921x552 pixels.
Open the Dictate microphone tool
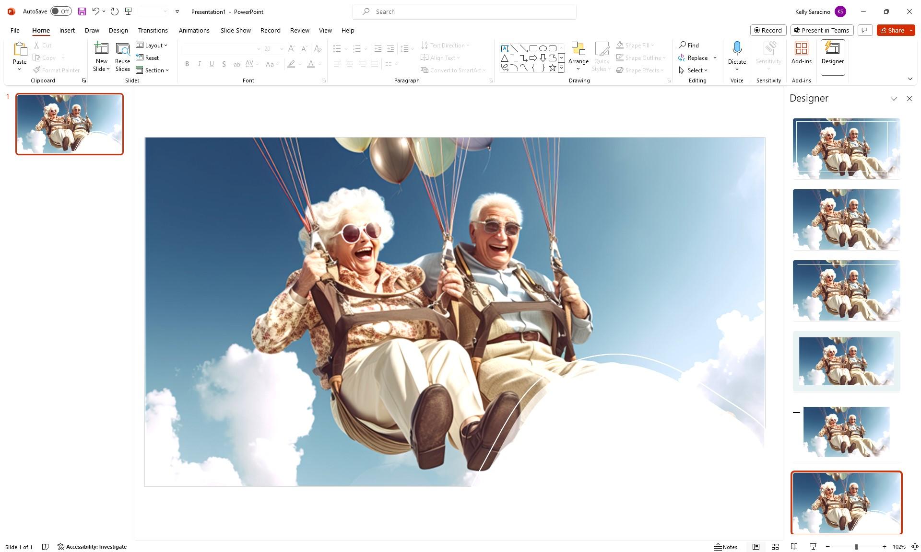point(737,49)
